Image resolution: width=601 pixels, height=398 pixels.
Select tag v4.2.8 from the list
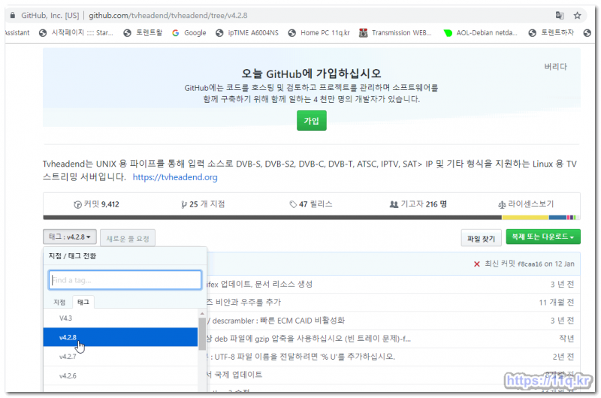point(120,337)
